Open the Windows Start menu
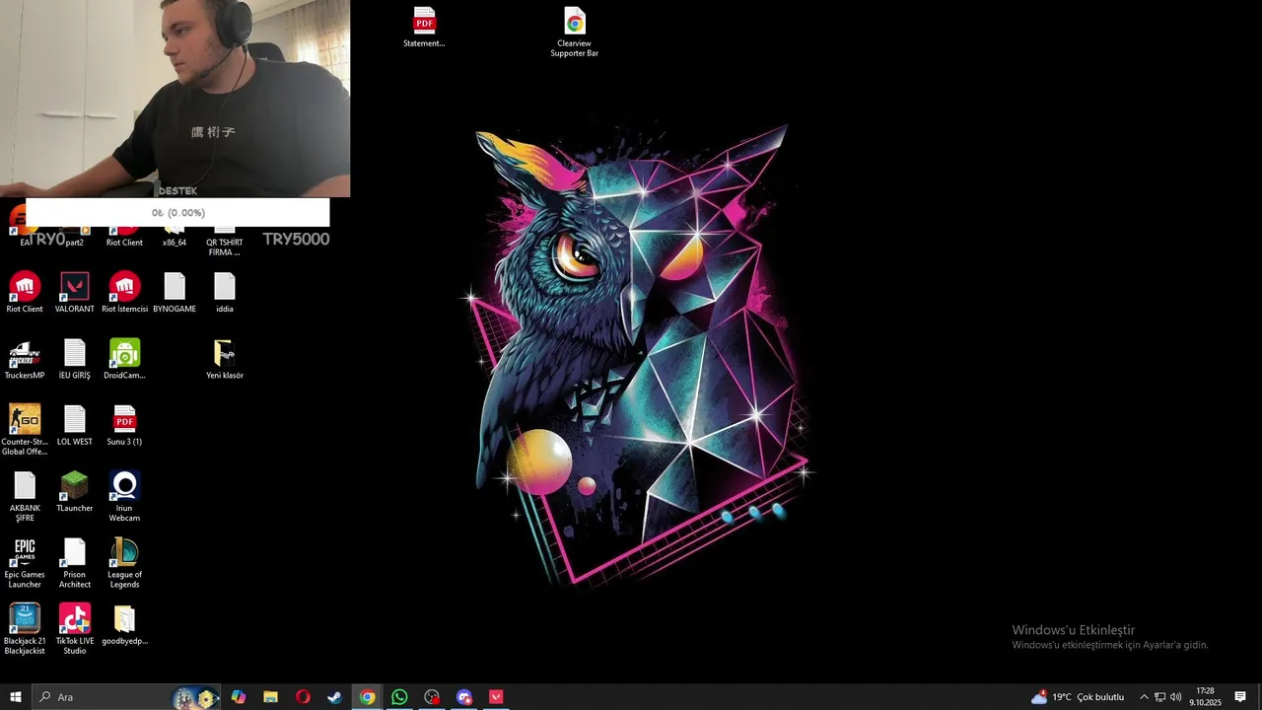Viewport: 1262px width, 710px height. pos(16,697)
